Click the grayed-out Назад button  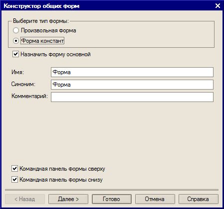(x=25, y=199)
